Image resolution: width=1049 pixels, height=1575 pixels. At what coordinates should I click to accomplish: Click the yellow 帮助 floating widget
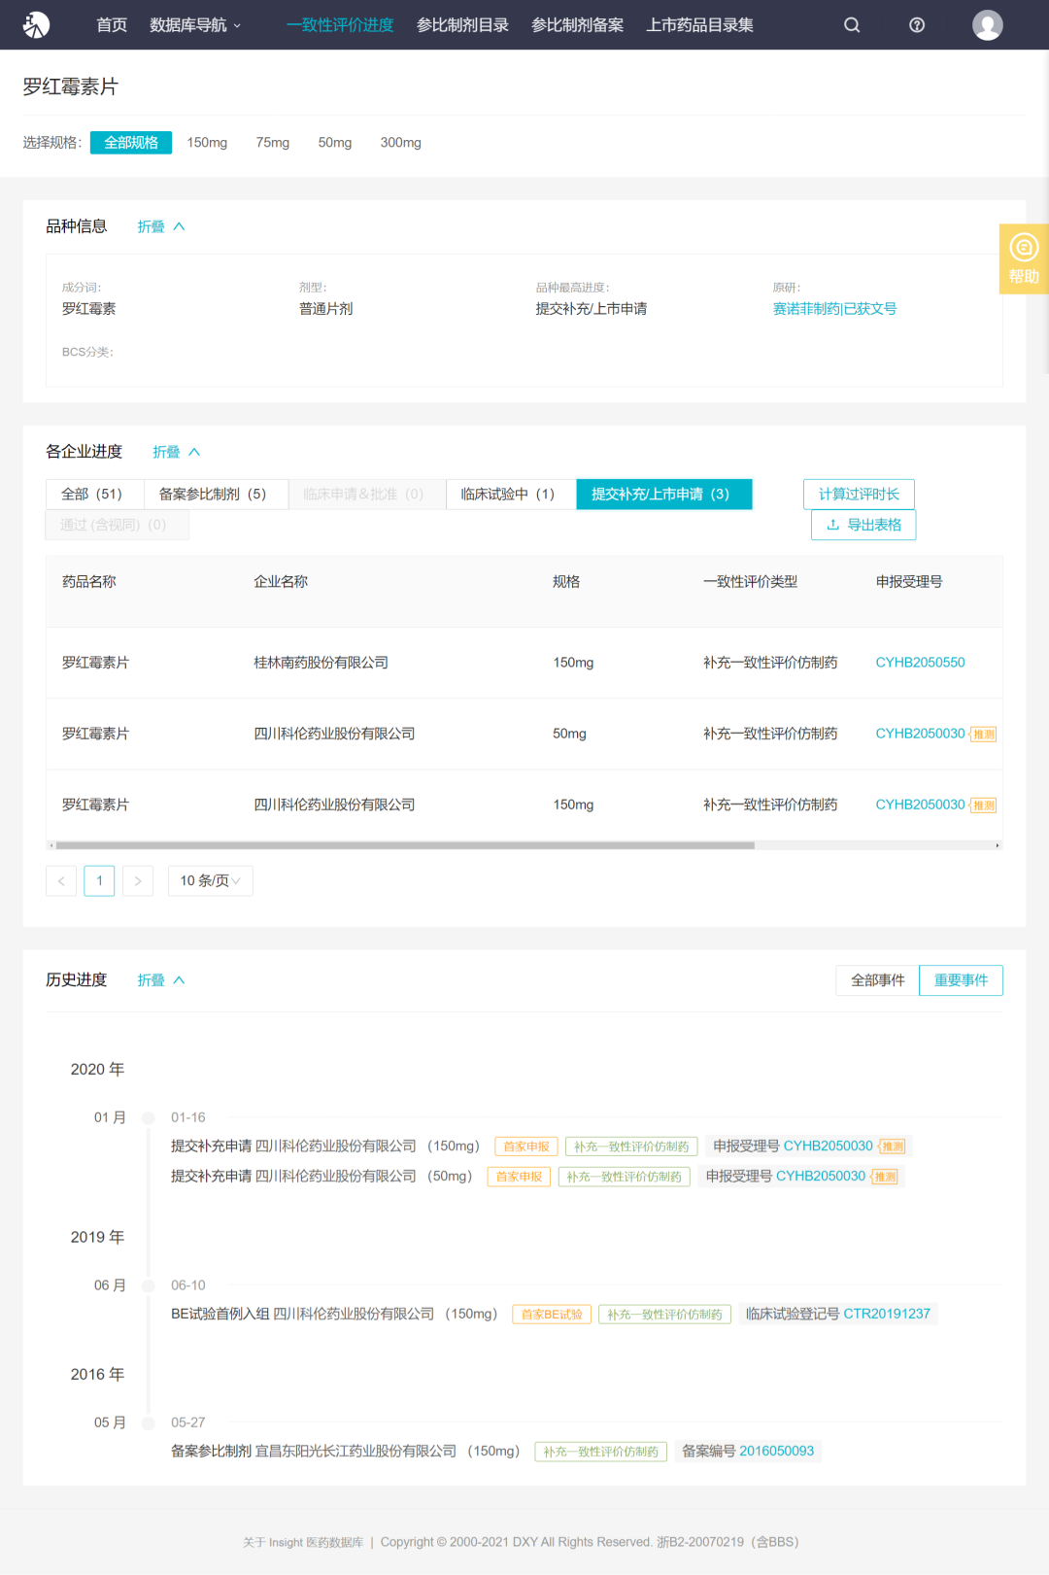pyautogui.click(x=1024, y=259)
